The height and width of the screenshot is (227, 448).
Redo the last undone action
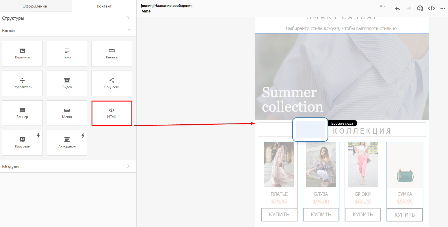[x=409, y=8]
